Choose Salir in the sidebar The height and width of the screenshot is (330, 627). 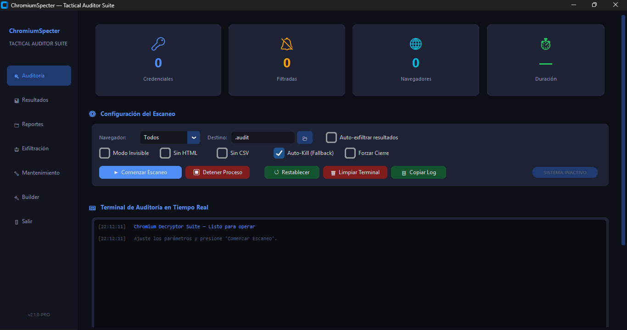coord(39,221)
